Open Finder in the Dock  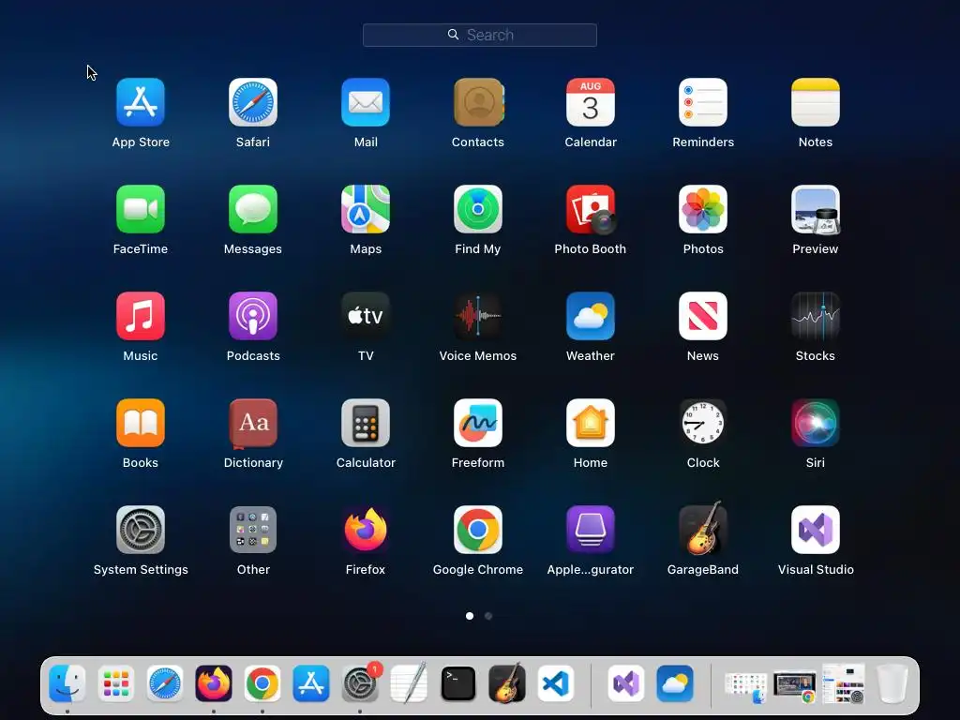pyautogui.click(x=67, y=683)
